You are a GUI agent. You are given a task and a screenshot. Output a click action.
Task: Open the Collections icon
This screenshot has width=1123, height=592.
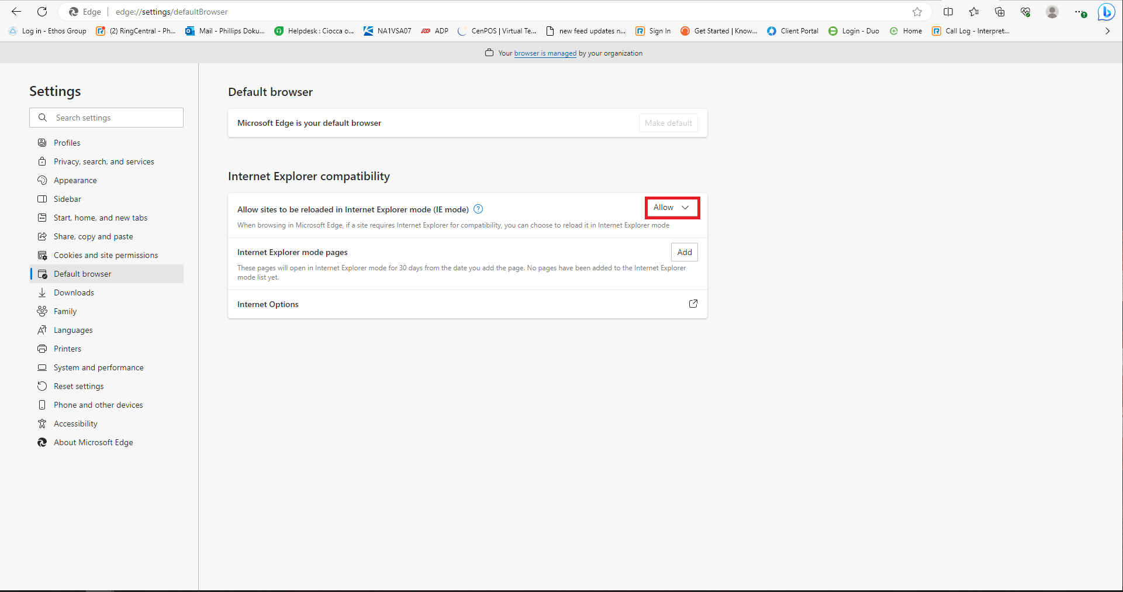pyautogui.click(x=1000, y=12)
